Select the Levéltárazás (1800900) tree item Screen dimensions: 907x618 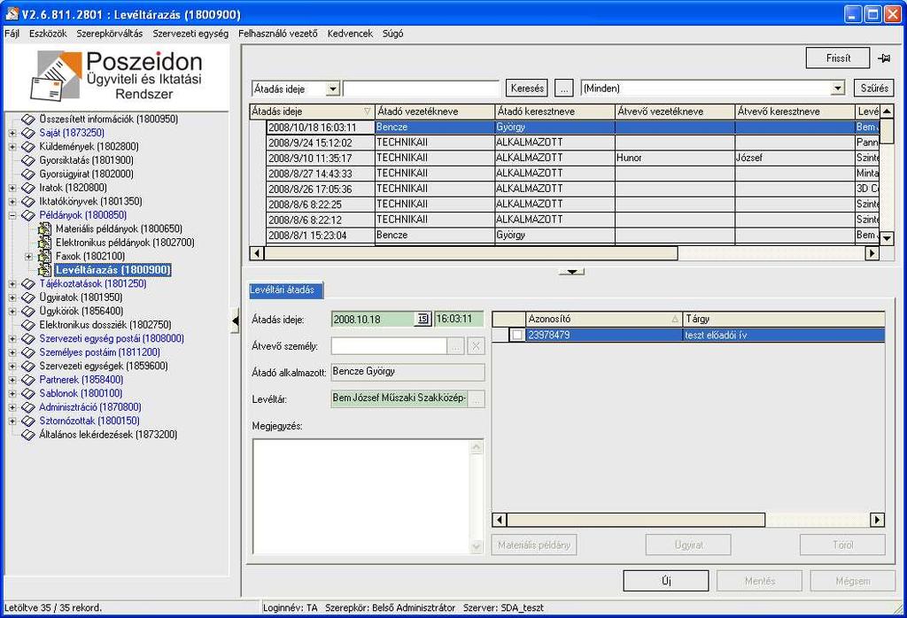pyautogui.click(x=113, y=270)
